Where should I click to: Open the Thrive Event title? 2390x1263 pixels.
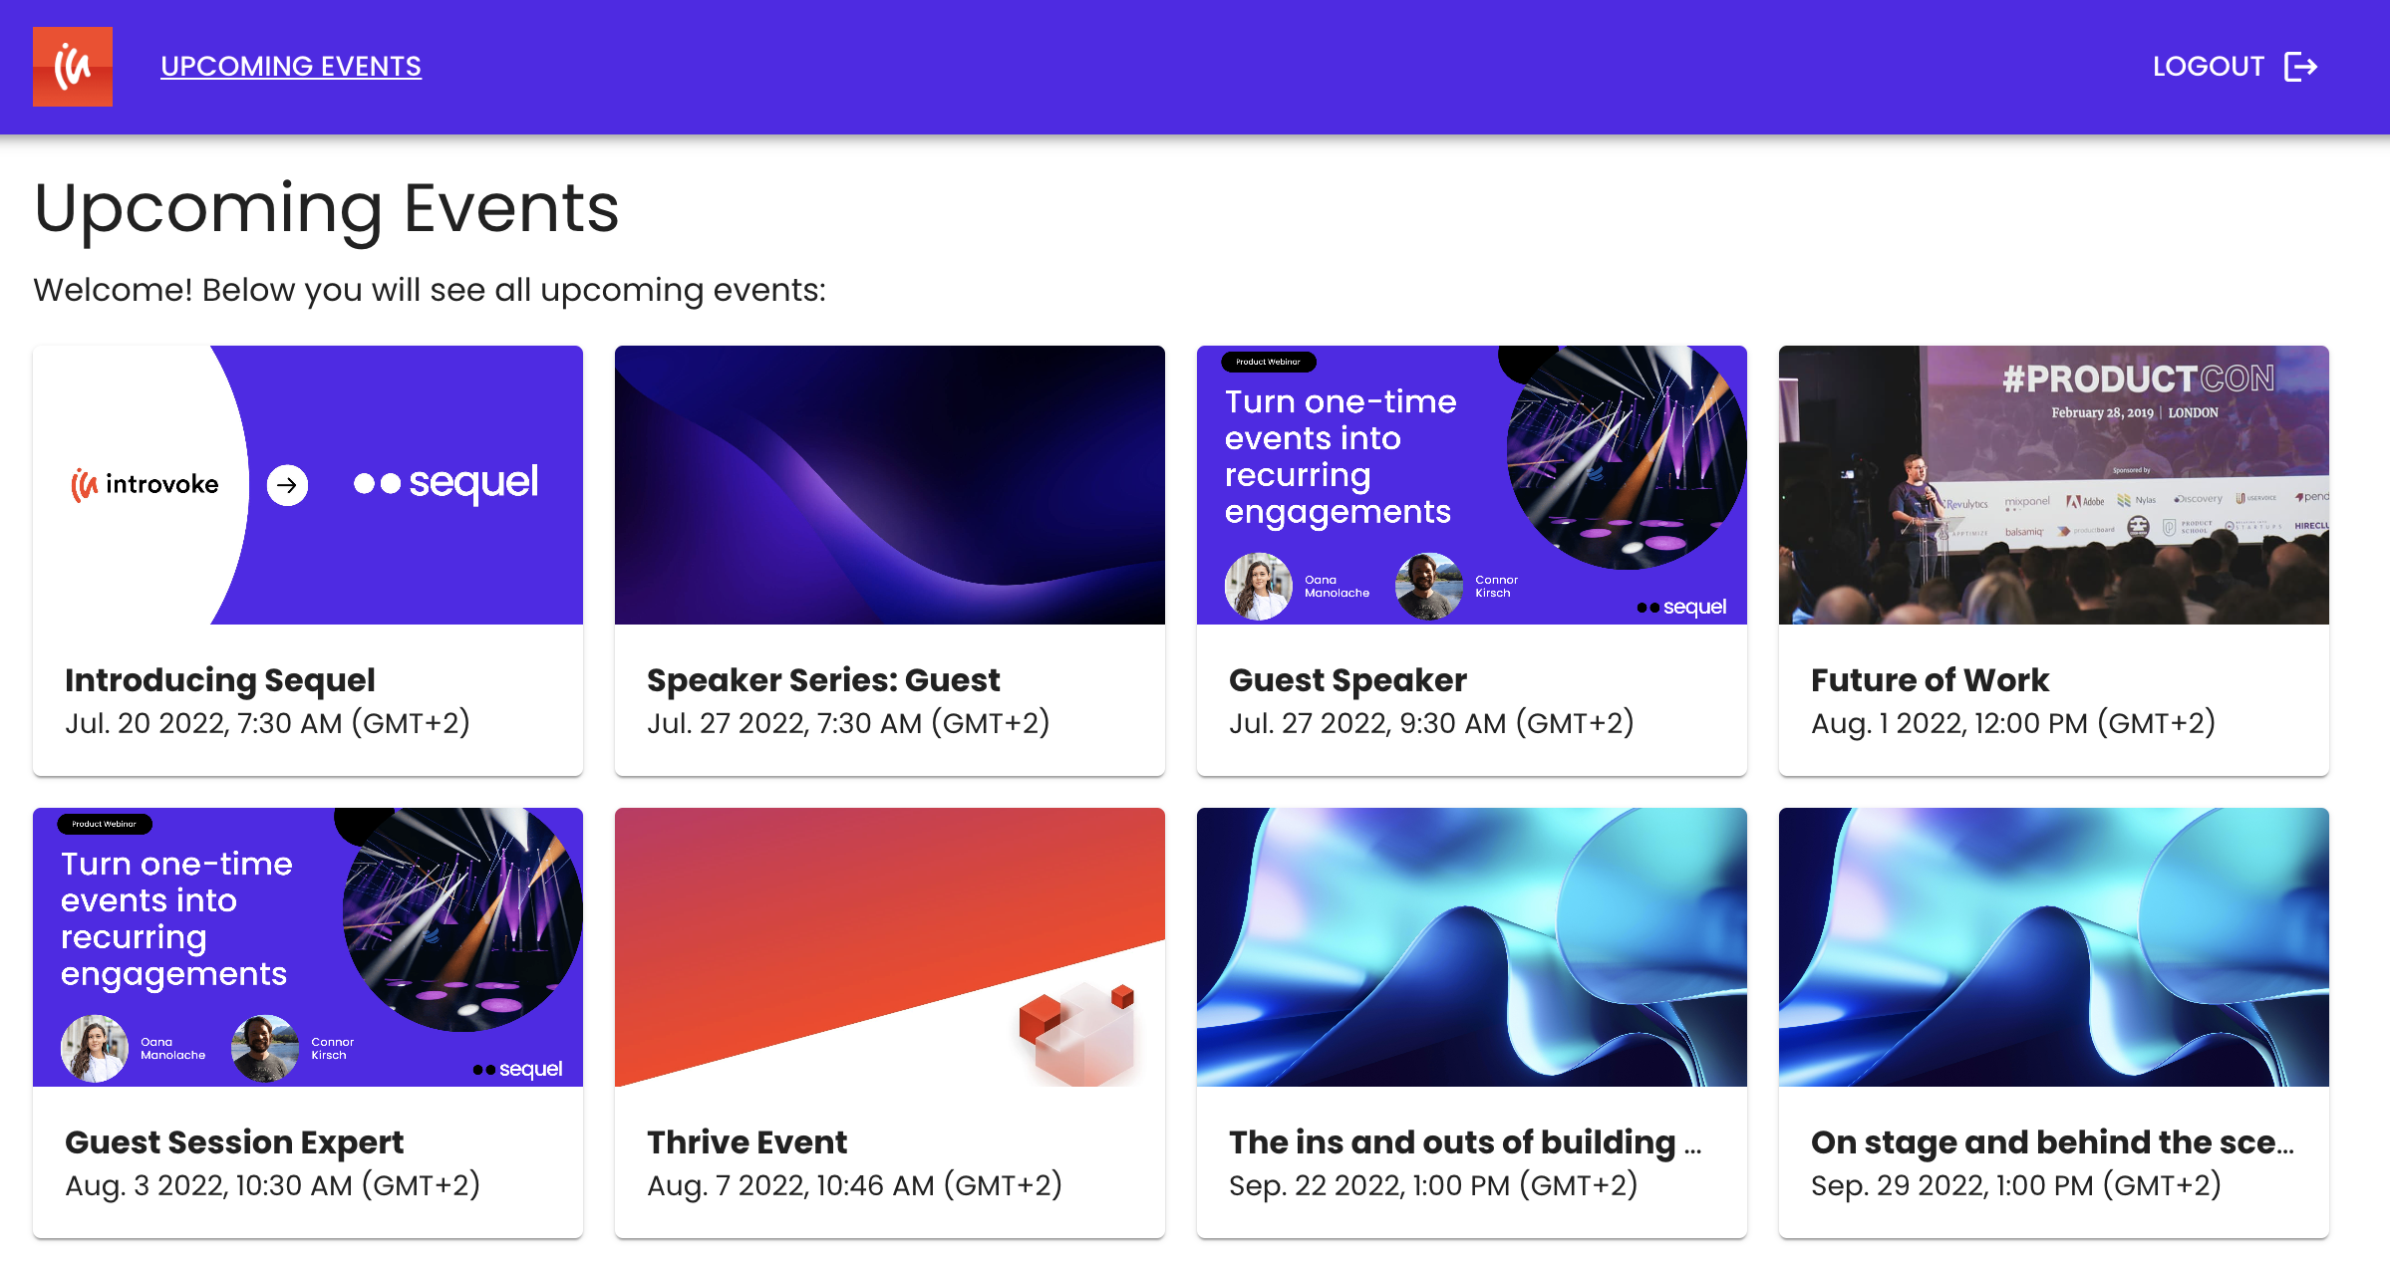tap(747, 1142)
